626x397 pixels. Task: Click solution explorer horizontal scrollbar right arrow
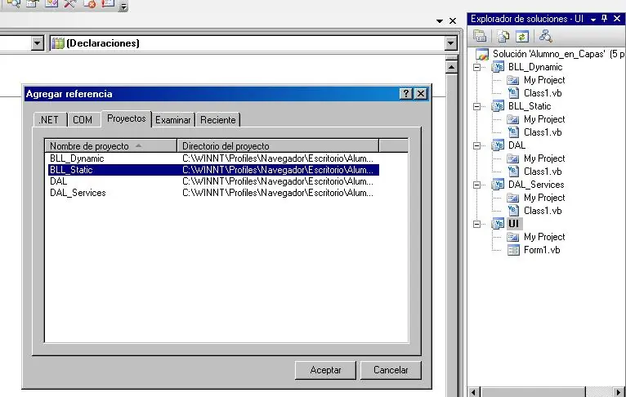point(619,392)
